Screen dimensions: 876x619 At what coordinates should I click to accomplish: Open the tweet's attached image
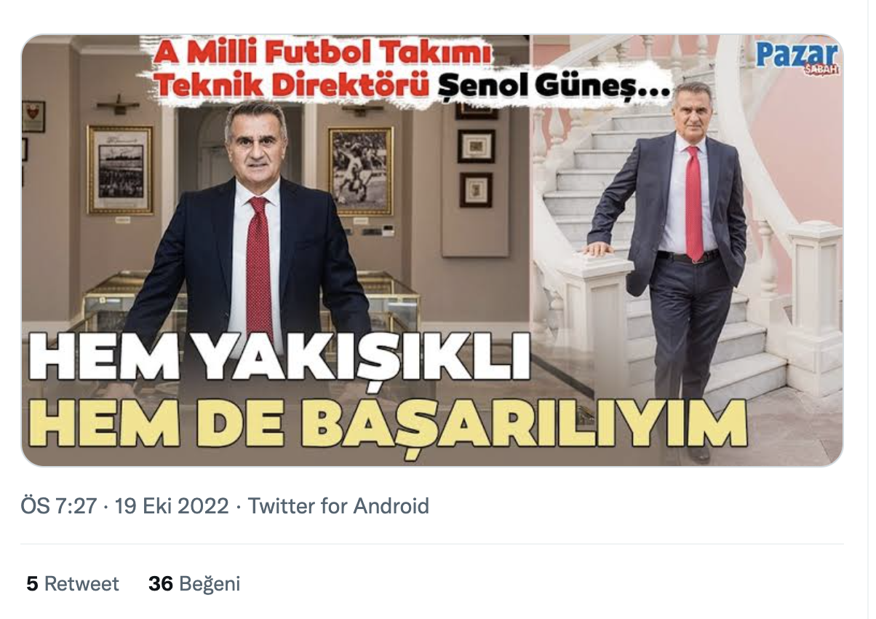432,250
